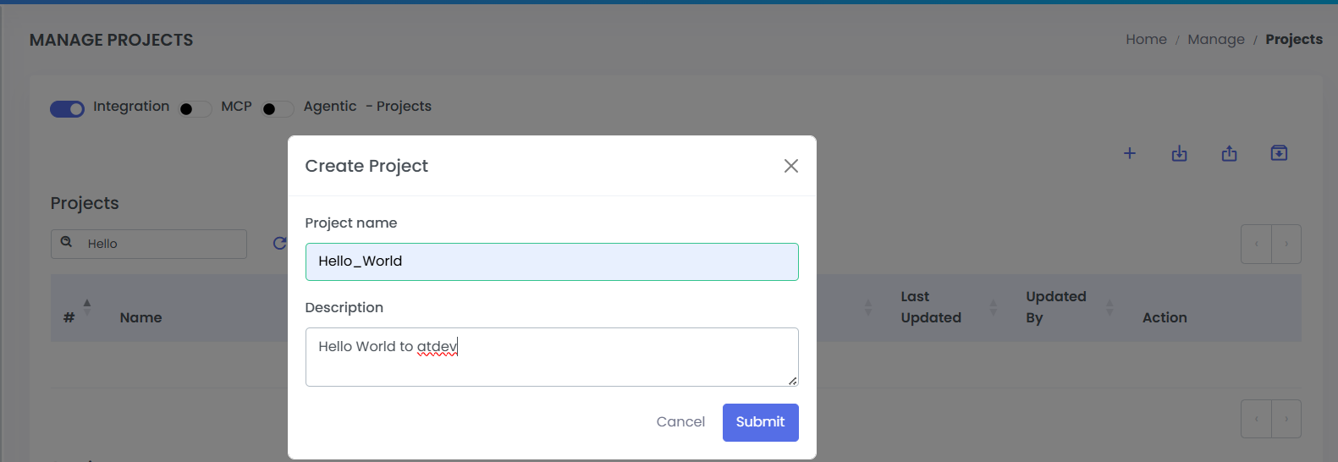The width and height of the screenshot is (1338, 462).
Task: Go to next page in top pagination
Action: (1286, 245)
